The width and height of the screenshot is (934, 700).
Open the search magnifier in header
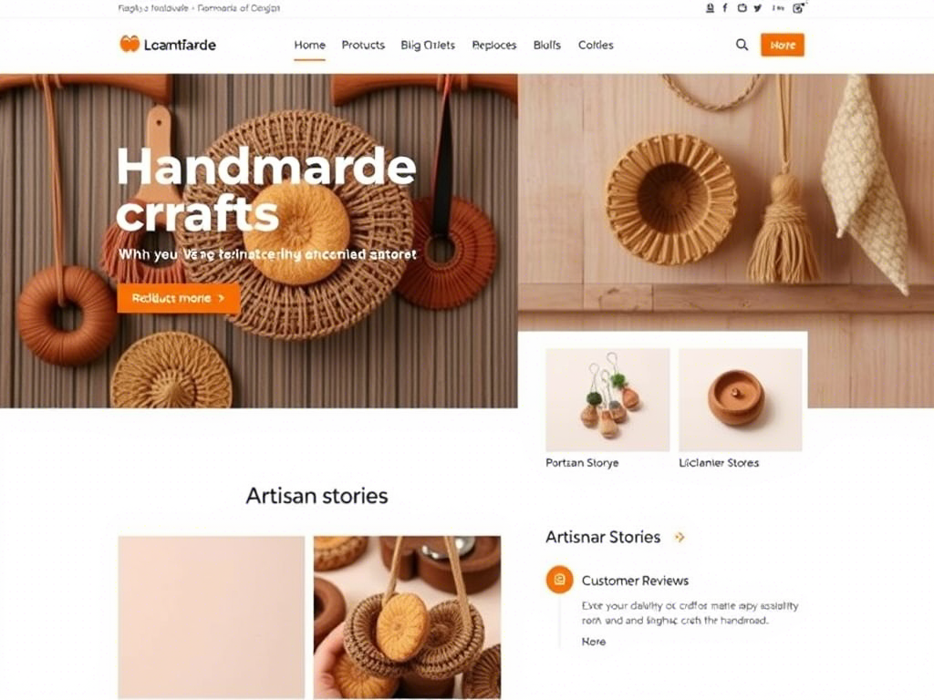(x=742, y=45)
